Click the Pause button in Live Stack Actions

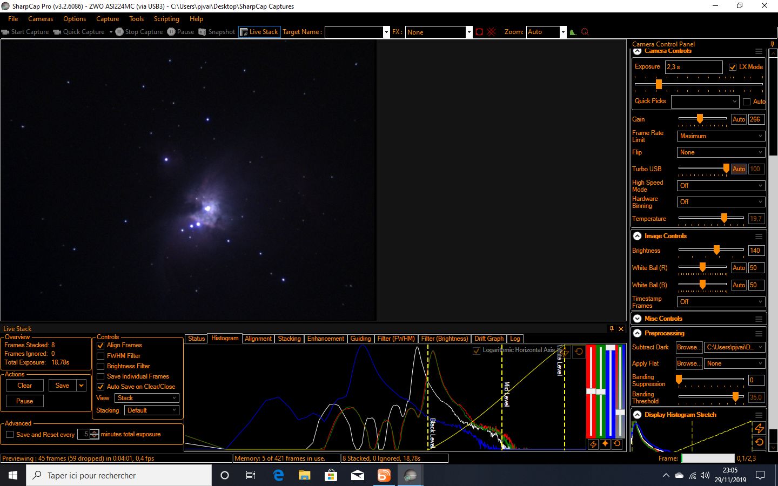24,401
